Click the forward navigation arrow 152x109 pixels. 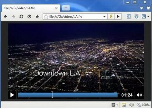tap(13, 16)
